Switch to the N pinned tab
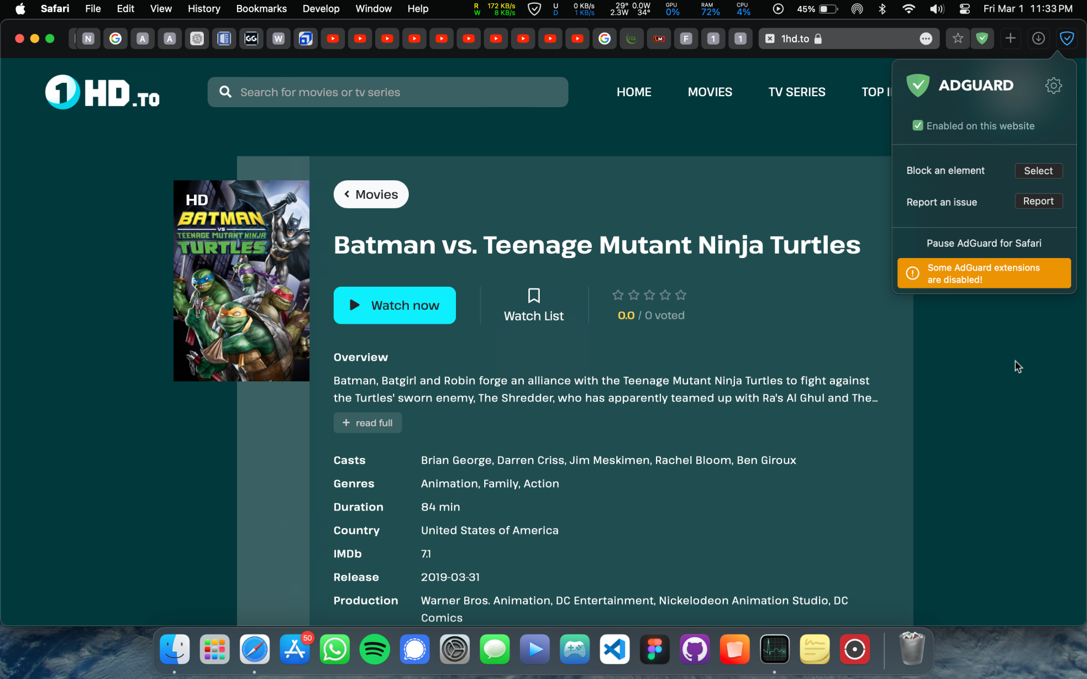The width and height of the screenshot is (1087, 679). click(x=88, y=39)
